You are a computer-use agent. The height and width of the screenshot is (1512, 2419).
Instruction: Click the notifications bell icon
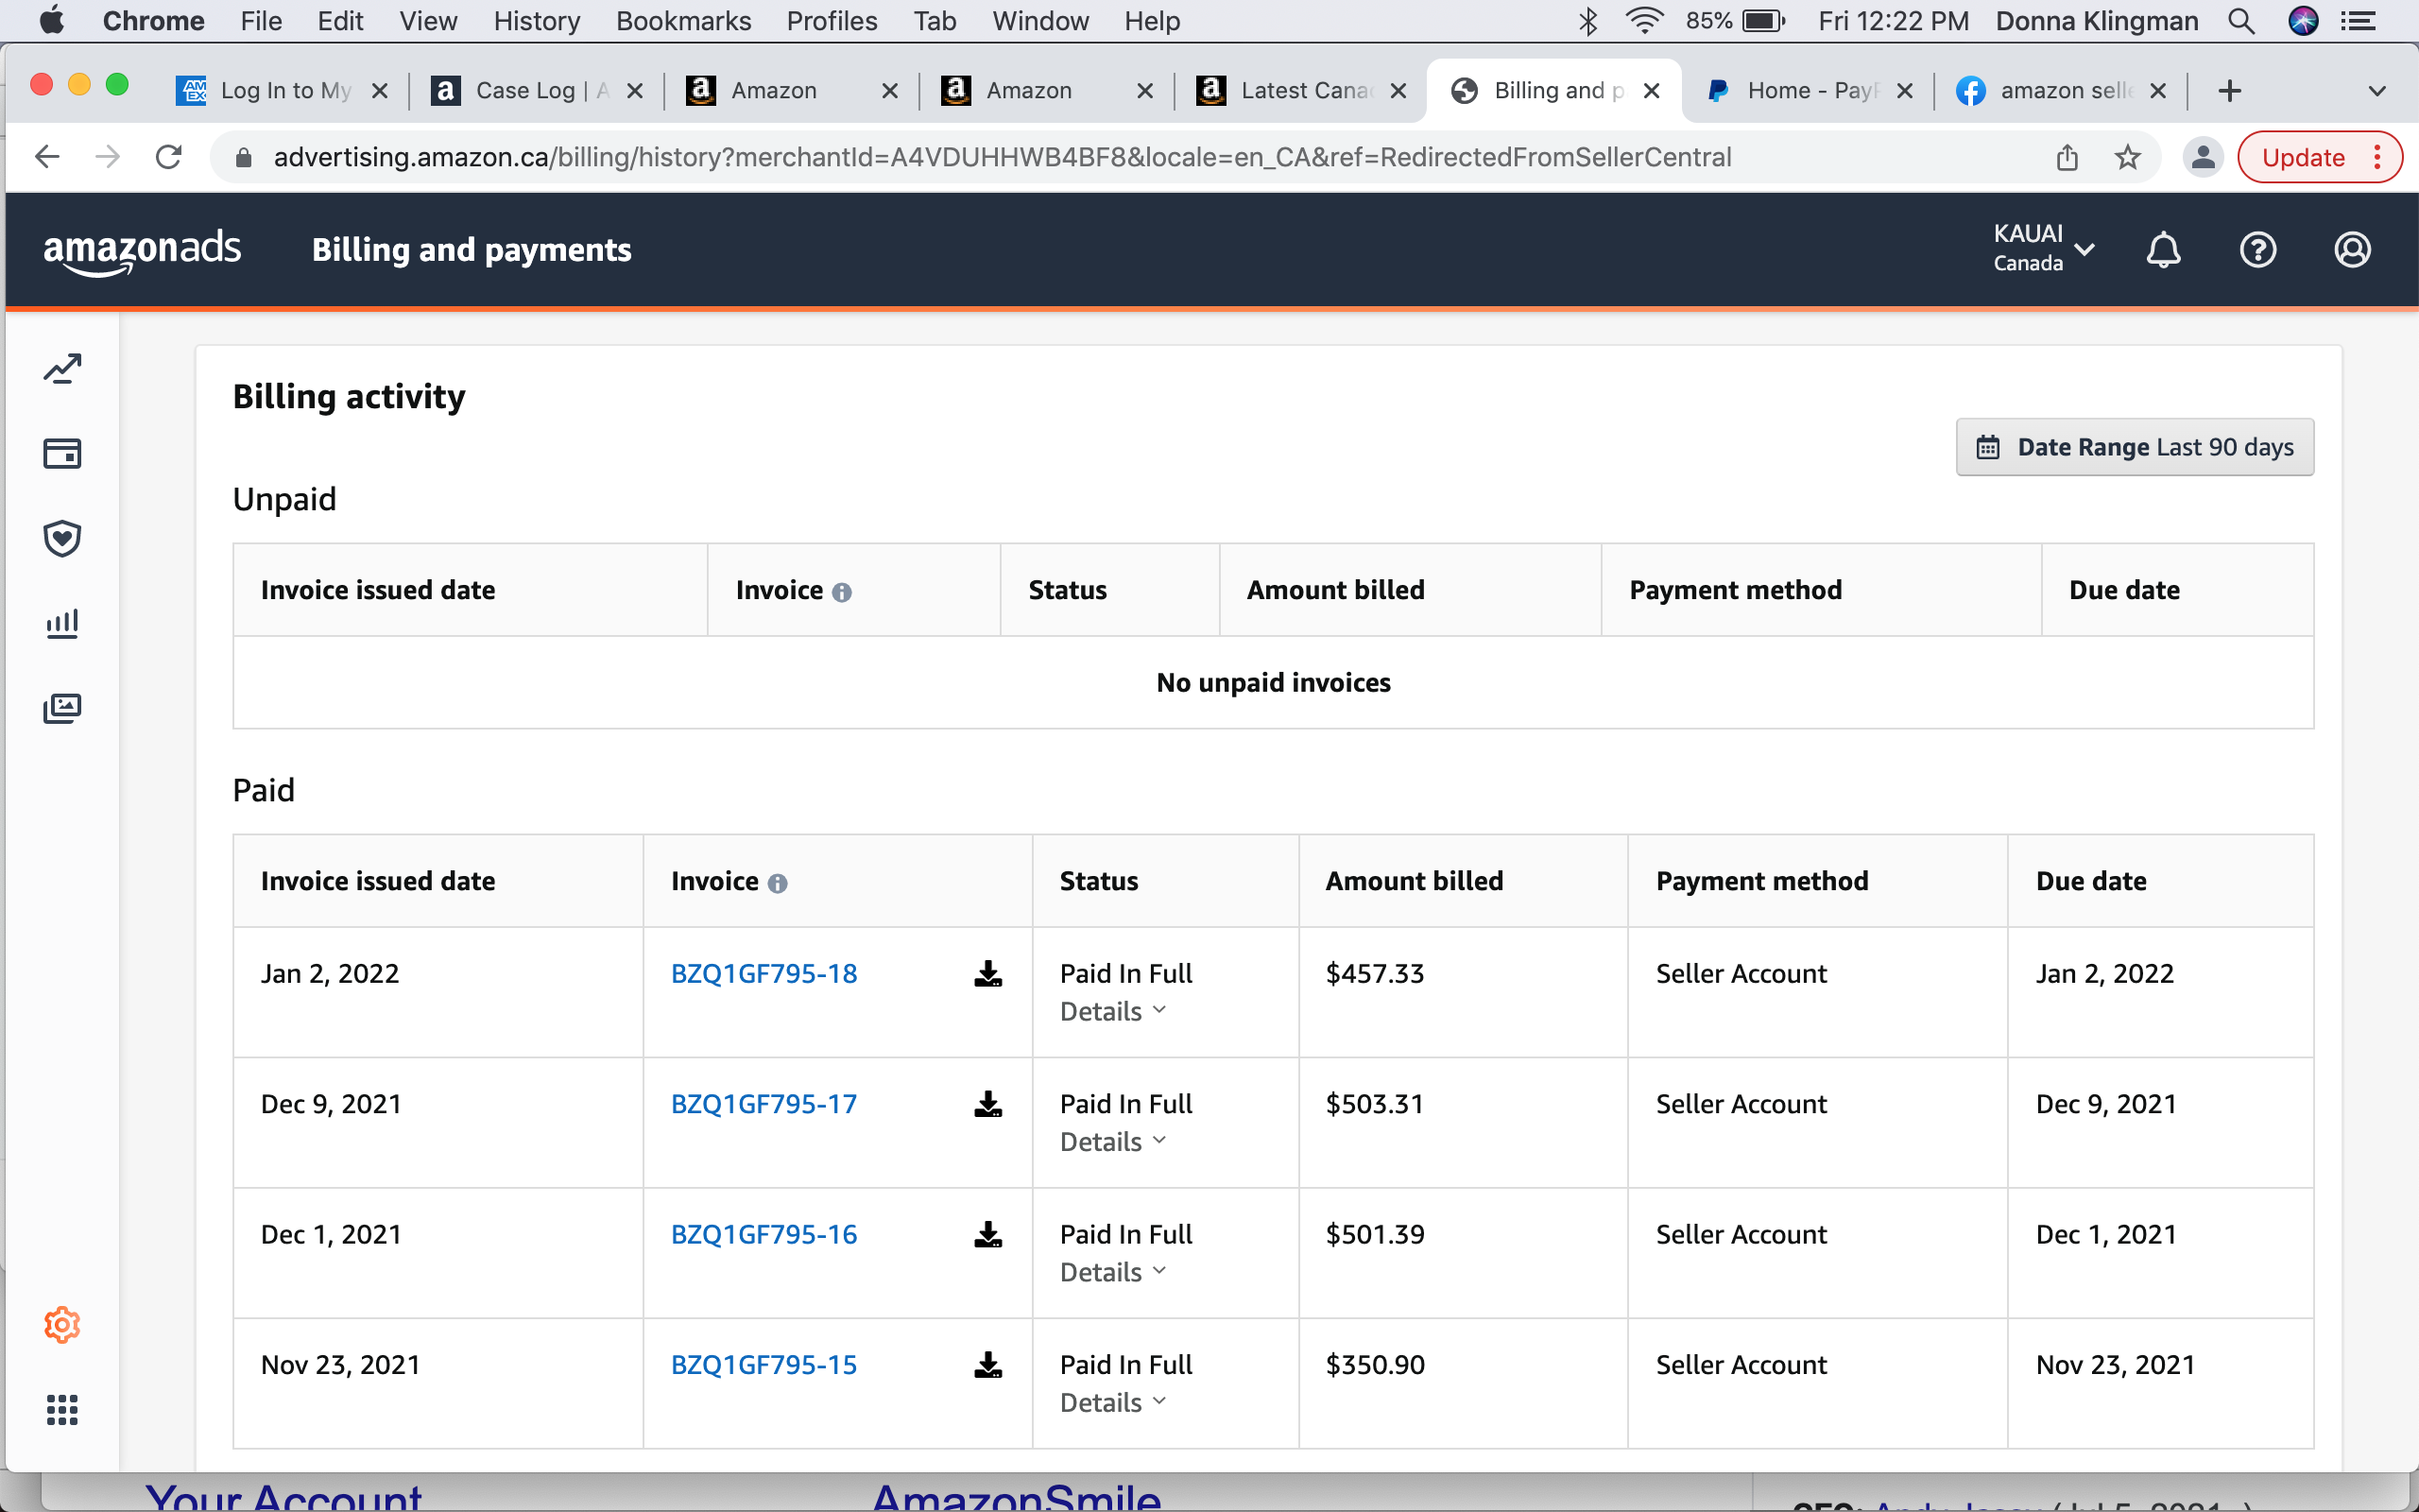pos(2162,249)
